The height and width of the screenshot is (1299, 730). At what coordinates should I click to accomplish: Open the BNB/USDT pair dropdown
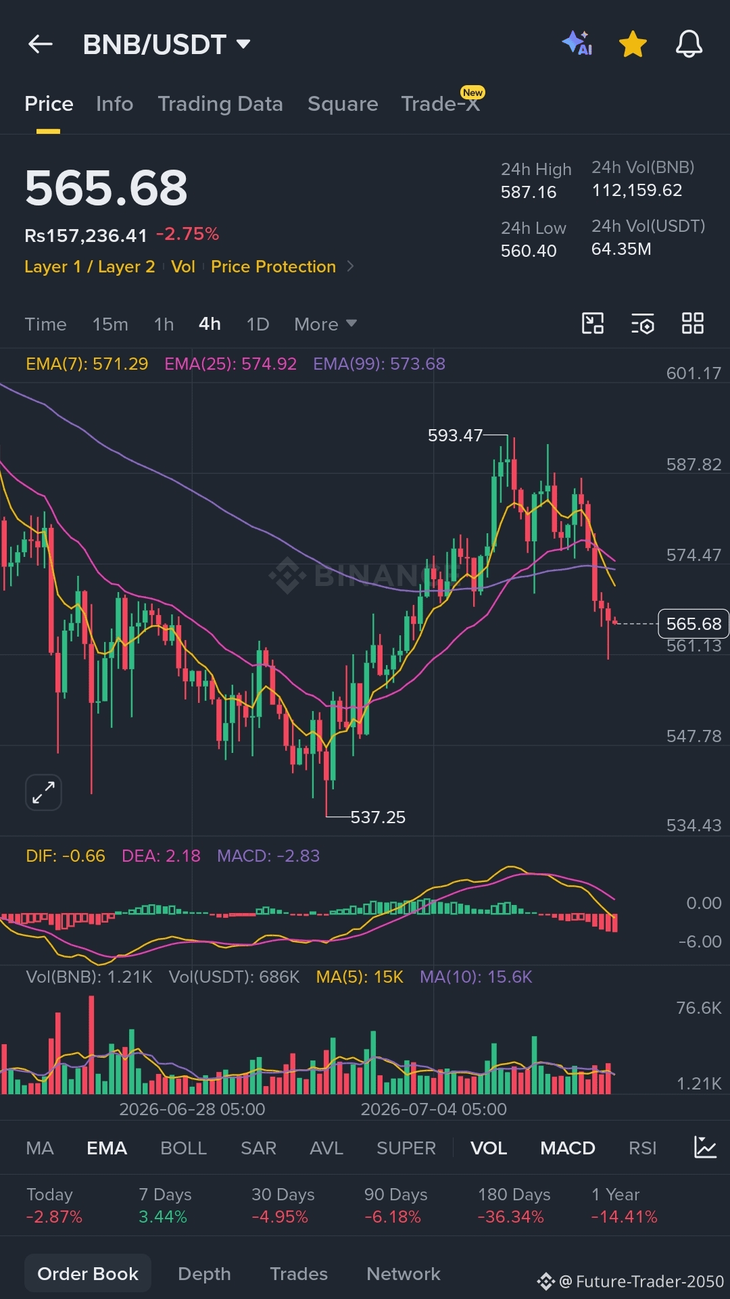(x=167, y=45)
